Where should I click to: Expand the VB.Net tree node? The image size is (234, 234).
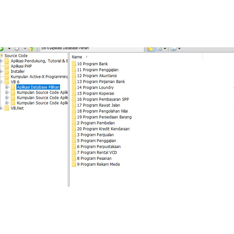click(x=1, y=108)
